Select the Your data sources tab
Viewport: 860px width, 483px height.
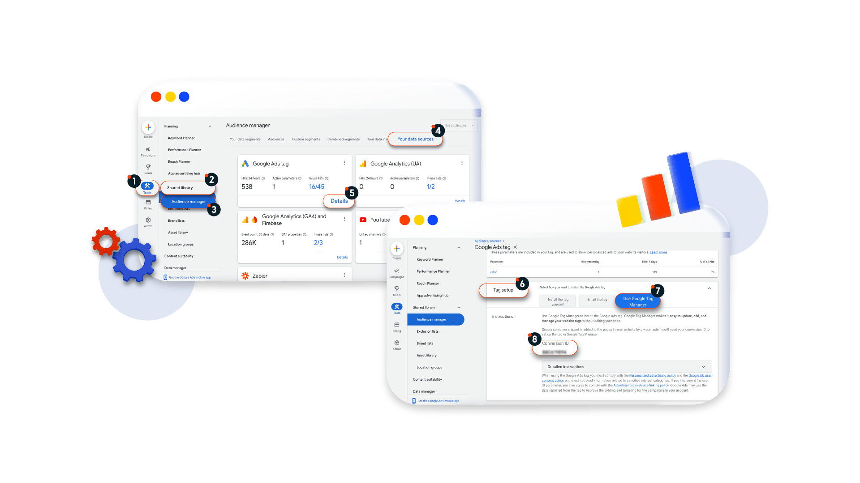(x=415, y=139)
